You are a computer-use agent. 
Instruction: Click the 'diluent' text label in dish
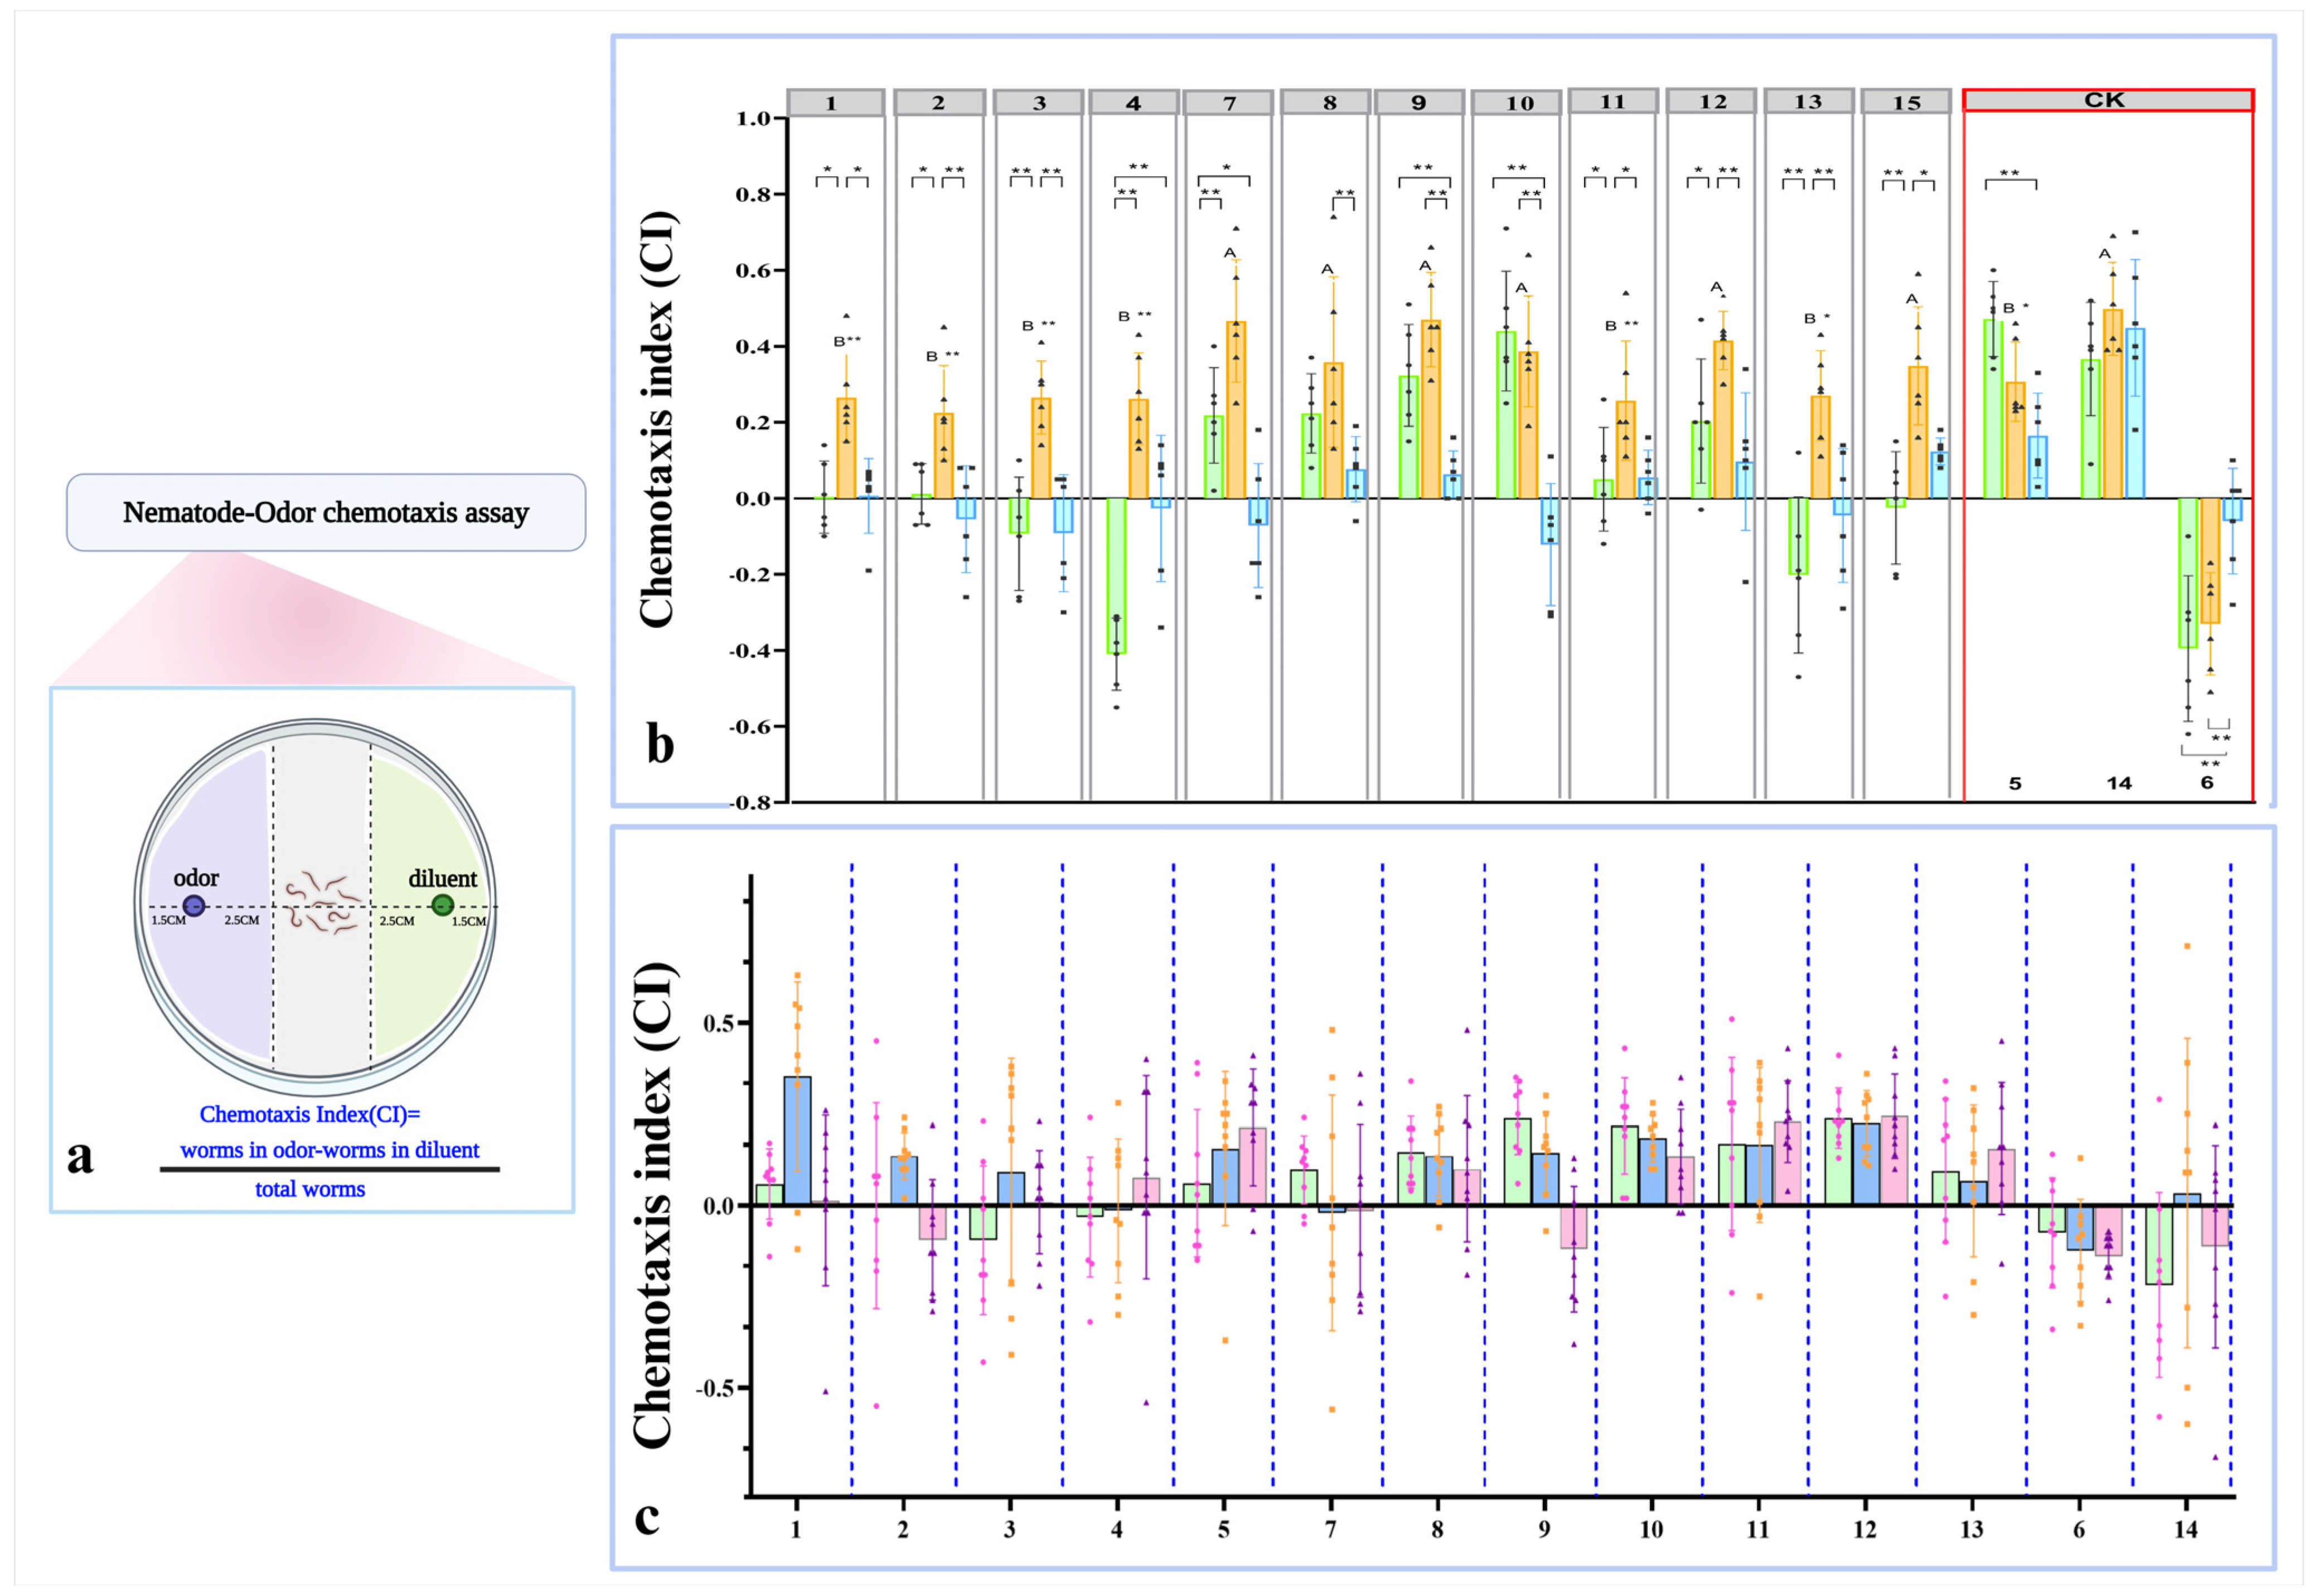click(442, 879)
